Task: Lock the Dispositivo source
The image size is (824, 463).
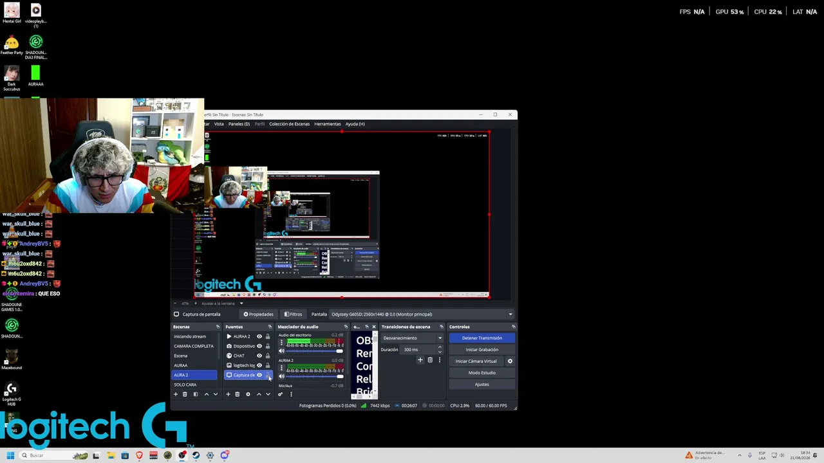Action: (268, 346)
